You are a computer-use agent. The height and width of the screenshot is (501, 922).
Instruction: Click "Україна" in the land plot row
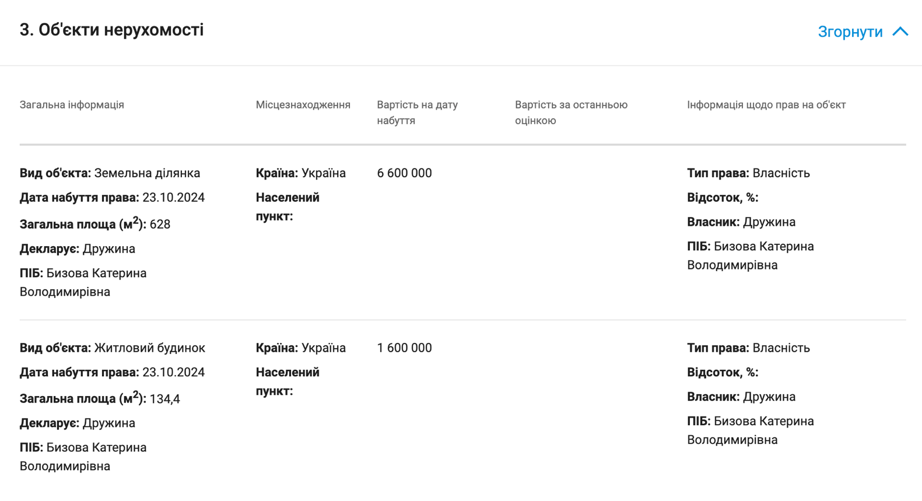tap(323, 173)
